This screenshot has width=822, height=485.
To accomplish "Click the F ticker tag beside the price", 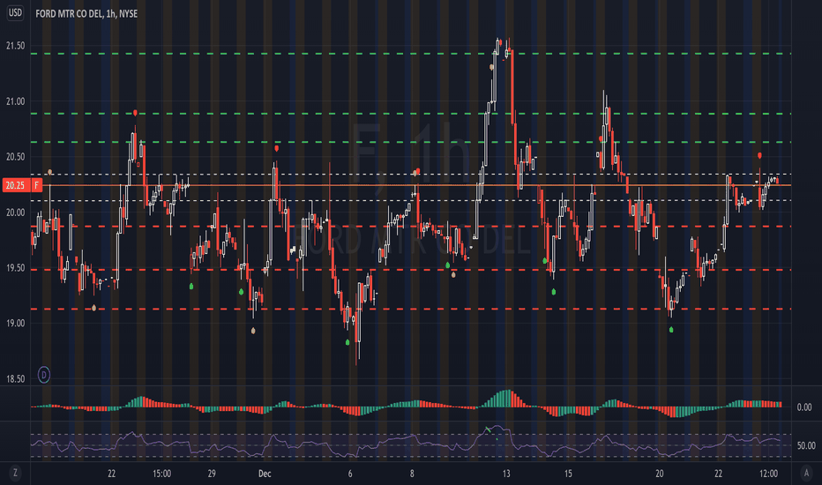I will click(x=37, y=185).
